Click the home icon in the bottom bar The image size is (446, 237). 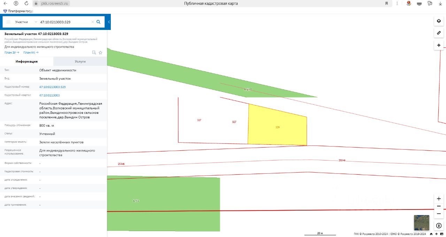431,234
